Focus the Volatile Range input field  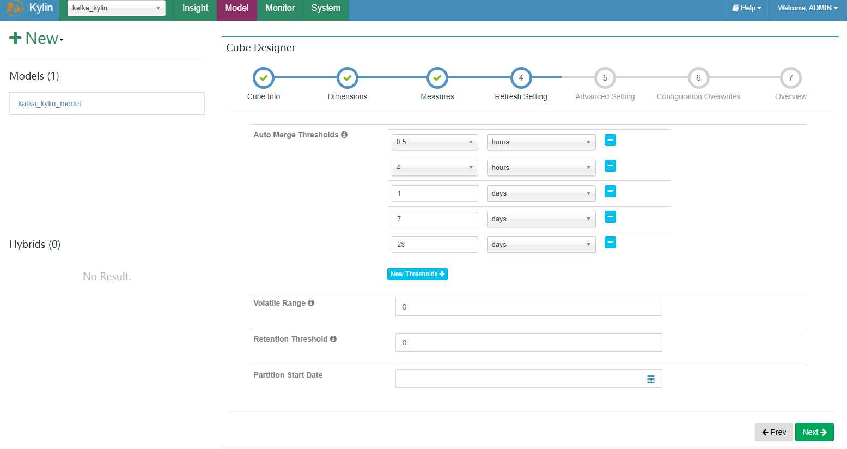coord(528,307)
